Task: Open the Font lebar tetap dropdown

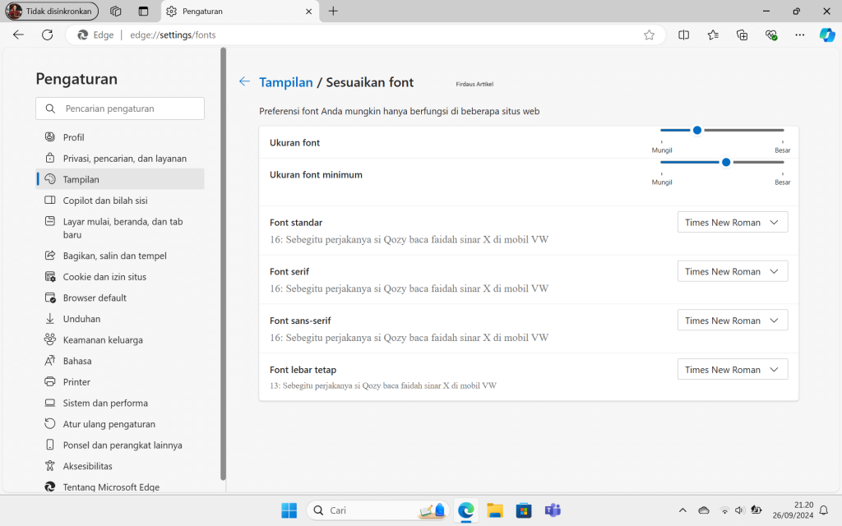Action: tap(731, 369)
